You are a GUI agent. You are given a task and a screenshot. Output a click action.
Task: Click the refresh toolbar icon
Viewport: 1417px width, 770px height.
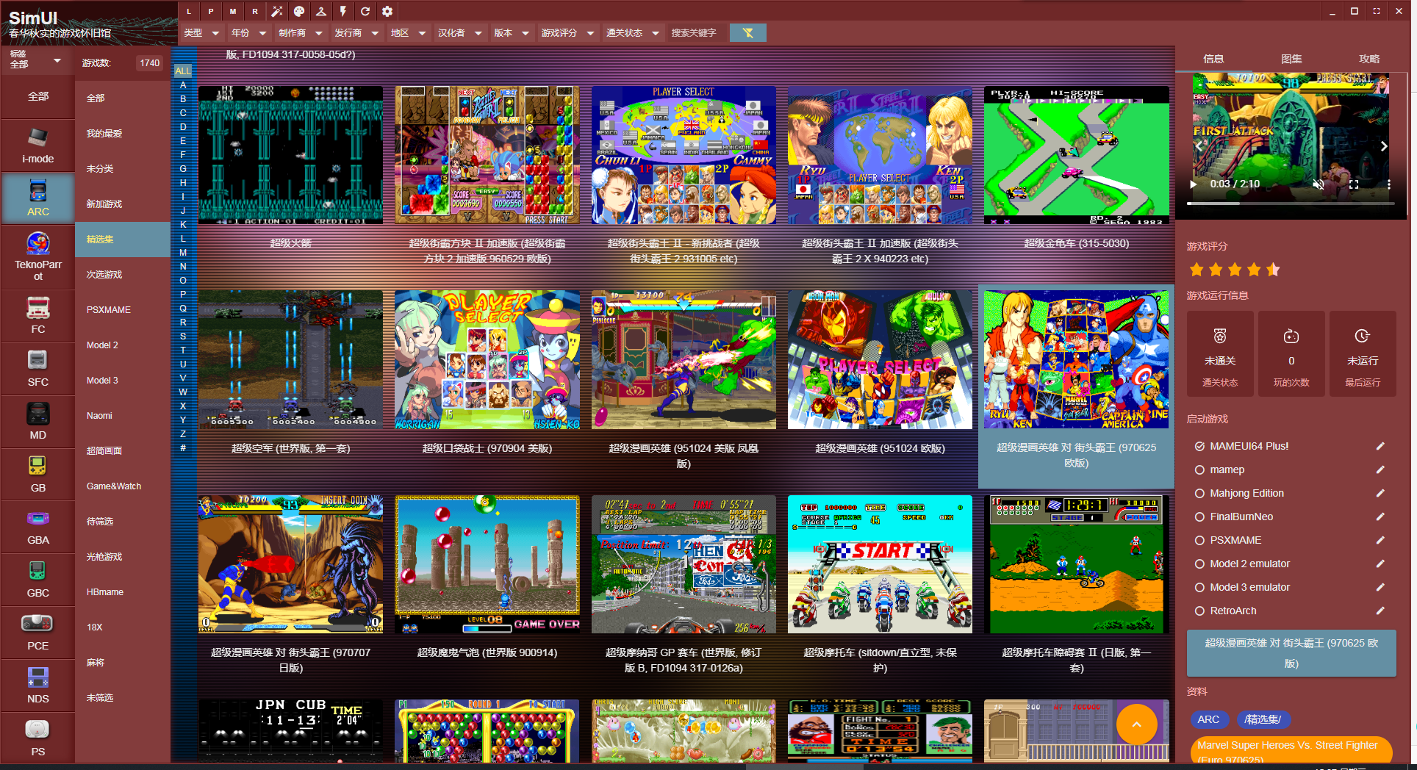pyautogui.click(x=365, y=11)
